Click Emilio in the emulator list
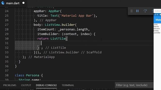 tap(156, 30)
